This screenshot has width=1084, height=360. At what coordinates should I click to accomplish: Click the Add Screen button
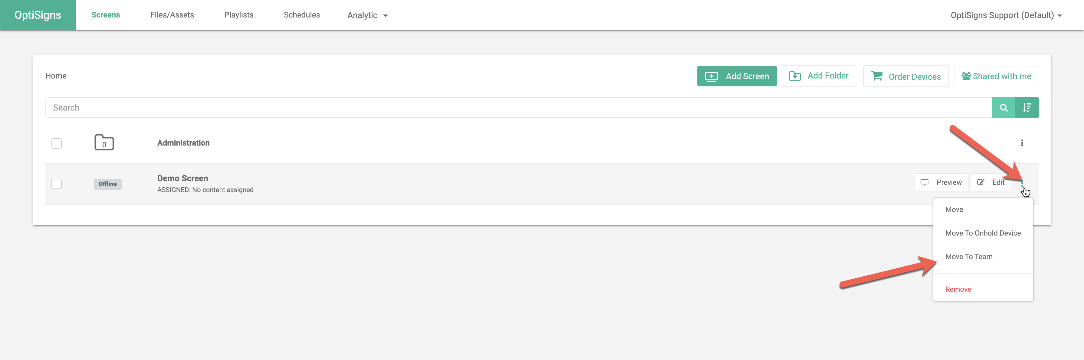click(736, 76)
